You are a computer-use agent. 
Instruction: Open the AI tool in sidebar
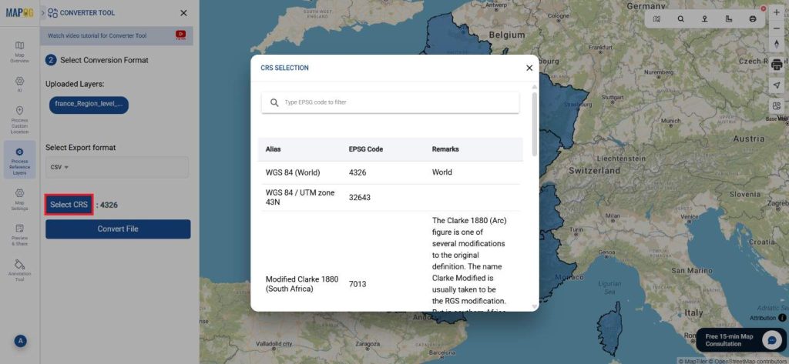click(x=19, y=83)
